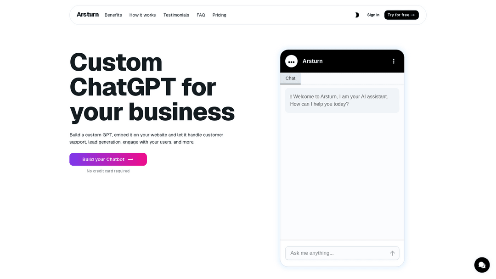Navigate to How it works section

point(143,15)
